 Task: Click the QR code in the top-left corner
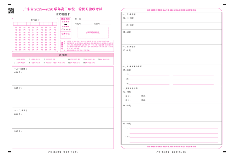(x=11, y=10)
